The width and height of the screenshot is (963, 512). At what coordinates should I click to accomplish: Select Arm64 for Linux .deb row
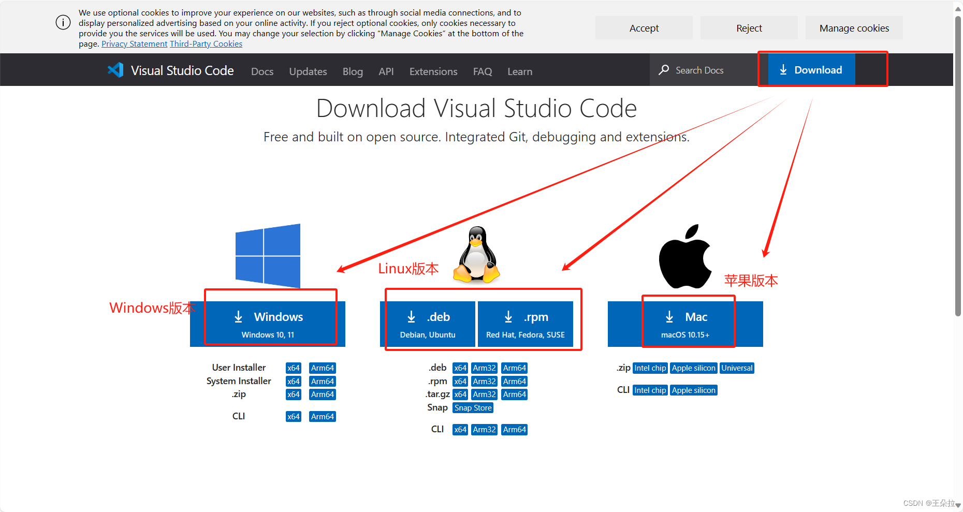(515, 368)
